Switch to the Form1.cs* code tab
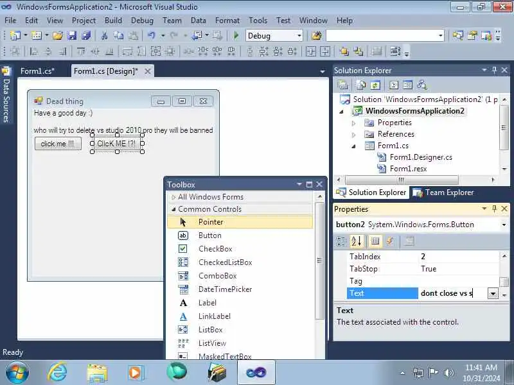This screenshot has width=514, height=385. [x=37, y=71]
